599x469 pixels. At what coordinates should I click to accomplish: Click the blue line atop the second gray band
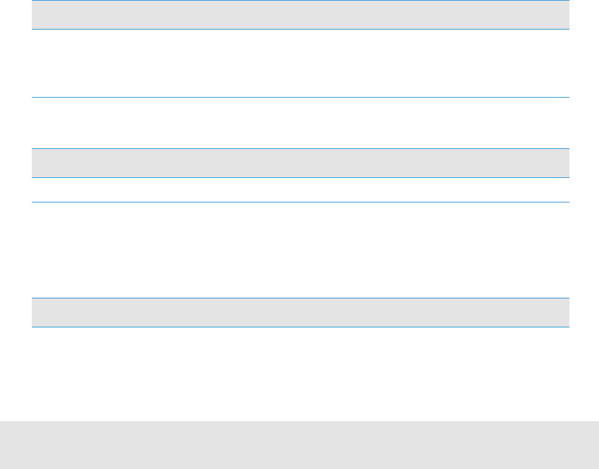click(x=300, y=148)
